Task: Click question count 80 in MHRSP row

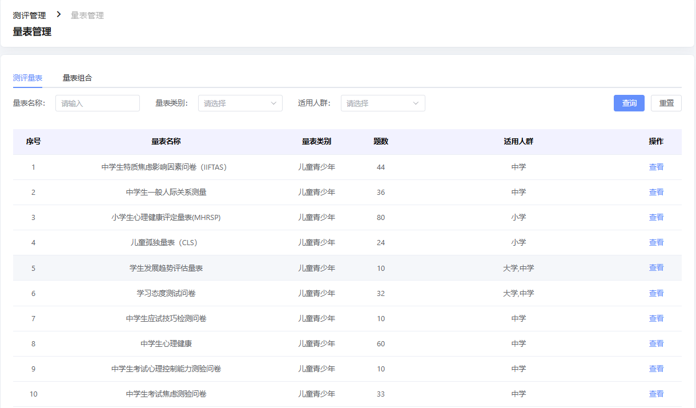Action: (381, 217)
